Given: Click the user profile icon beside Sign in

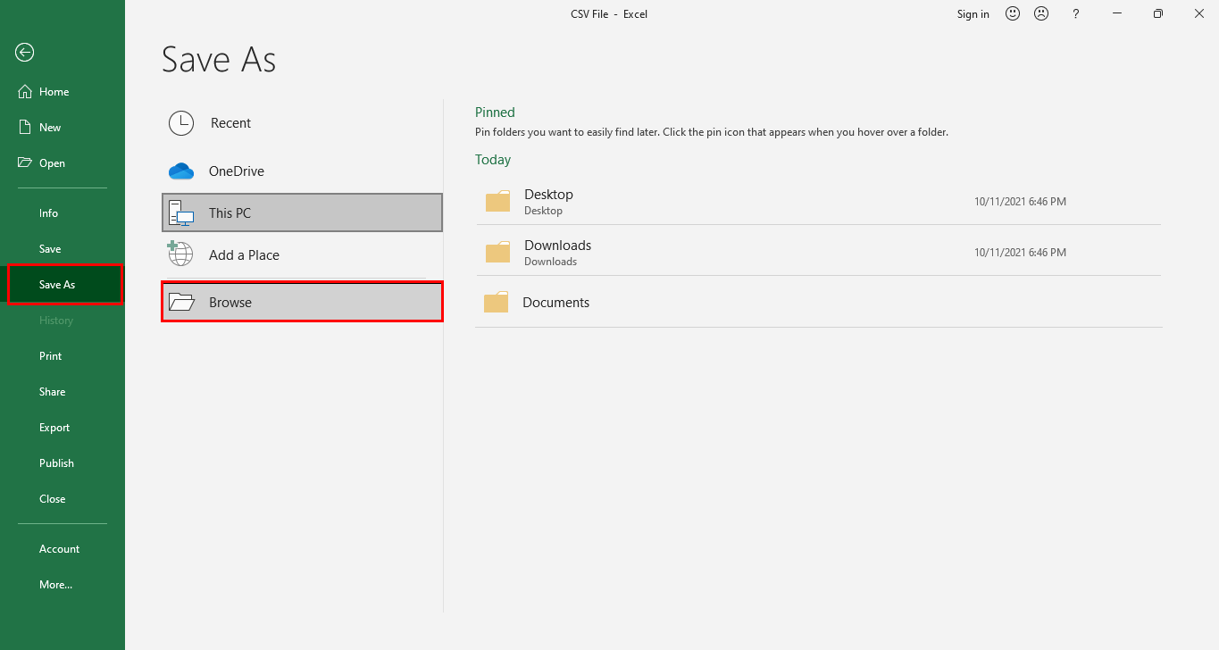Looking at the screenshot, I should [1041, 13].
